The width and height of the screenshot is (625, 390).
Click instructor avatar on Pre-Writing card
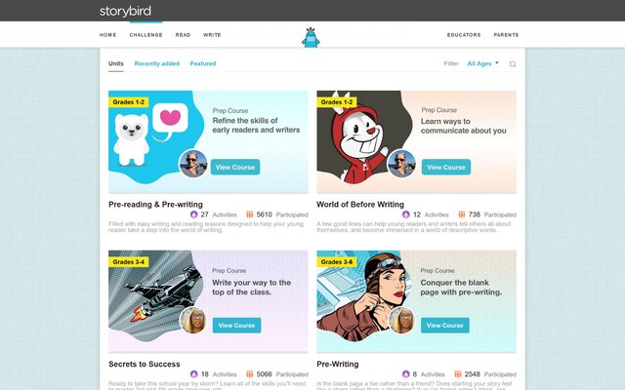[401, 321]
